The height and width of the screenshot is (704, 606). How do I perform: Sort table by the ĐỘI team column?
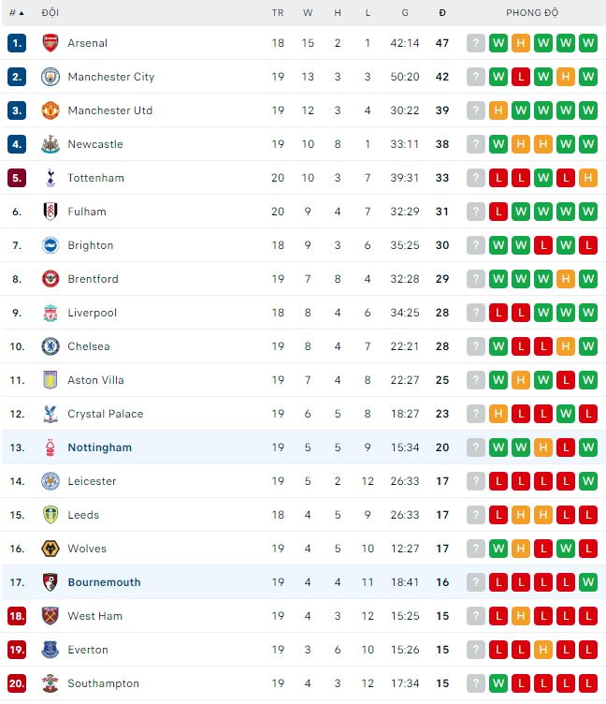(x=50, y=13)
